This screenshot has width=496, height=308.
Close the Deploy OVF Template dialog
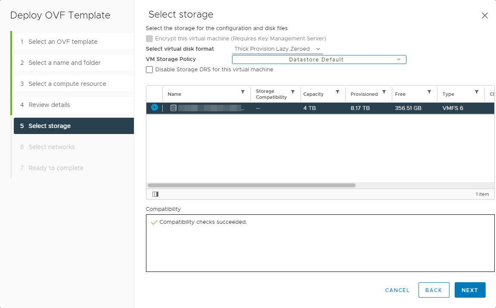[x=484, y=15]
